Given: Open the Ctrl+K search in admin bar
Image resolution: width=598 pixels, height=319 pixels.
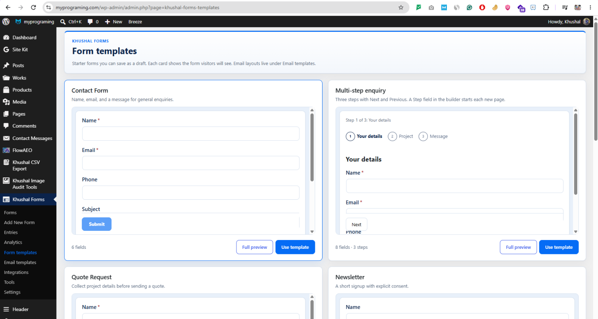Looking at the screenshot, I should point(71,22).
